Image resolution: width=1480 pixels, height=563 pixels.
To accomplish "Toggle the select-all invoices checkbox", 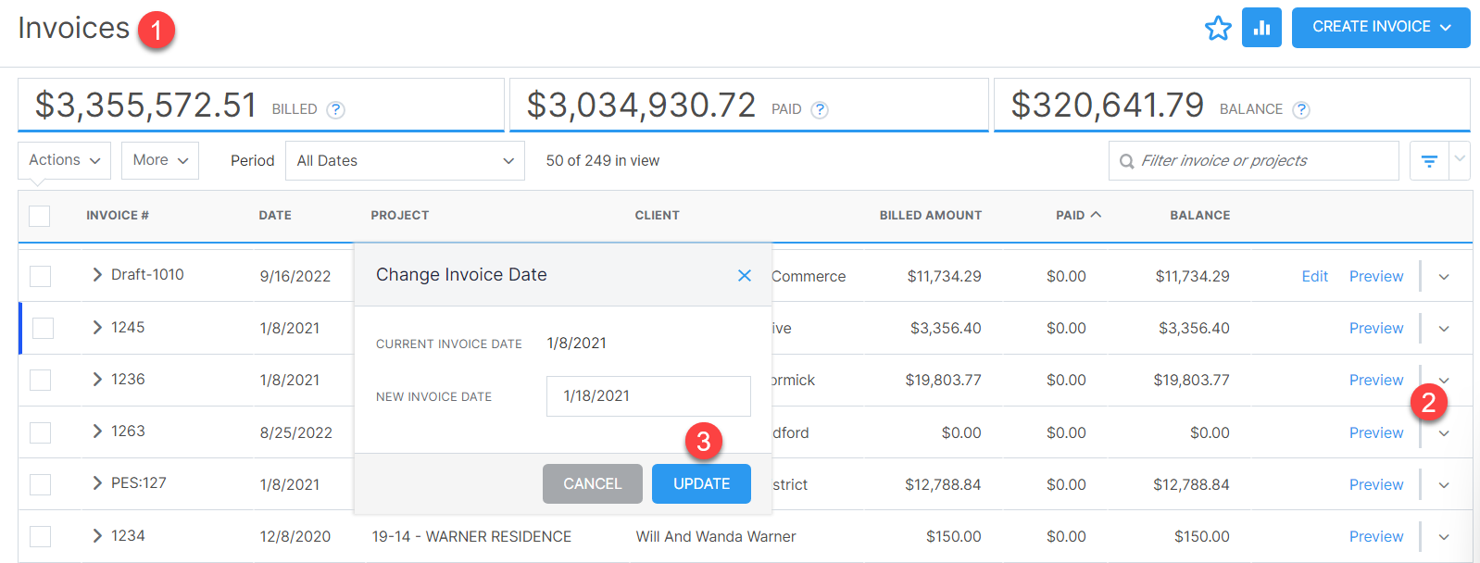I will 40,216.
